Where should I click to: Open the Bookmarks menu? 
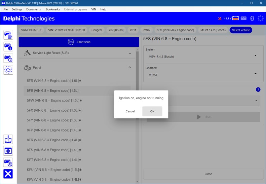pyautogui.click(x=53, y=9)
